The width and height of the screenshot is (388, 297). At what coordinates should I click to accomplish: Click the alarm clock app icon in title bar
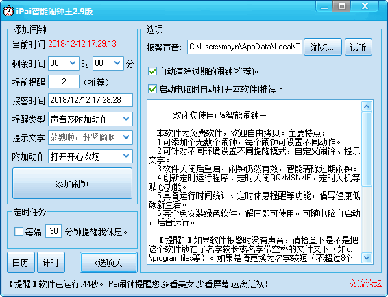(8, 11)
